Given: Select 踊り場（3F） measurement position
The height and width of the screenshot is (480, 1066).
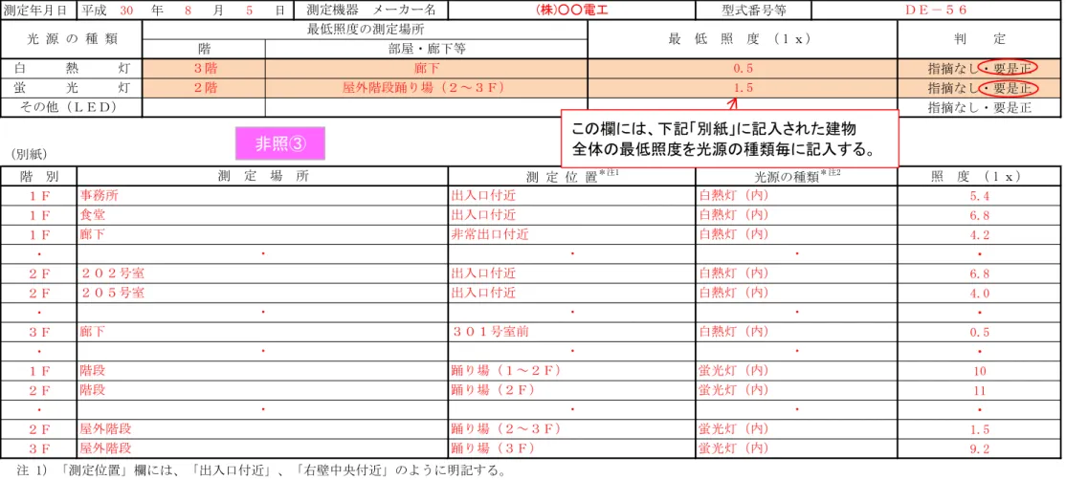Looking at the screenshot, I should pyautogui.click(x=493, y=448).
